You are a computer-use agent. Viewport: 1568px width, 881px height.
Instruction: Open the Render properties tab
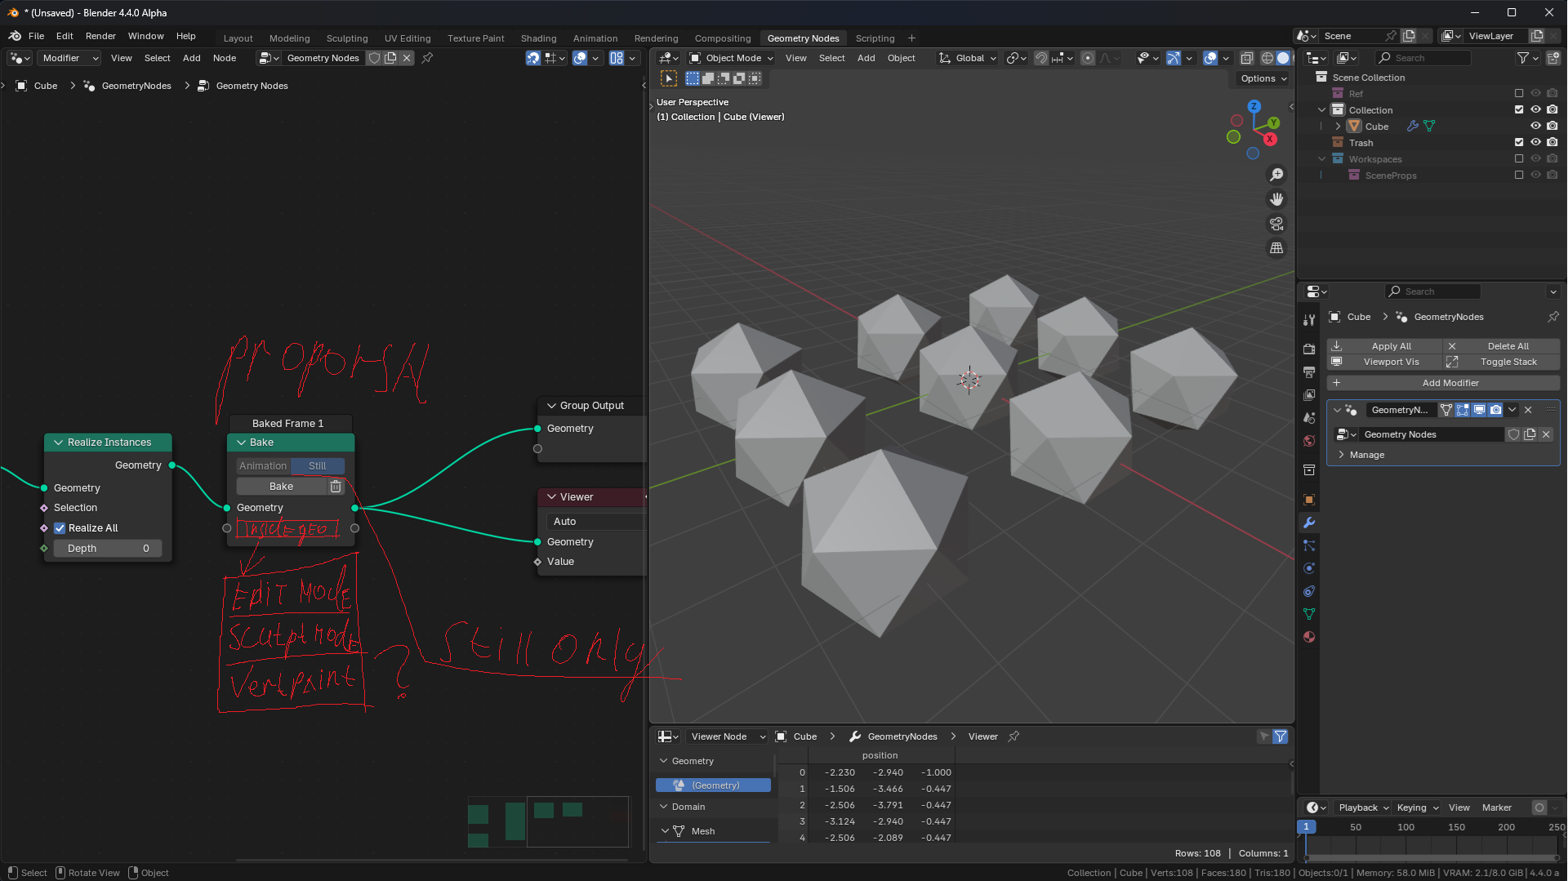click(1309, 349)
